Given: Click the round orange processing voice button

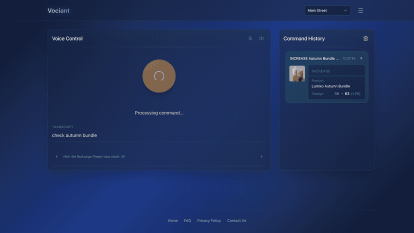Looking at the screenshot, I should (x=159, y=76).
